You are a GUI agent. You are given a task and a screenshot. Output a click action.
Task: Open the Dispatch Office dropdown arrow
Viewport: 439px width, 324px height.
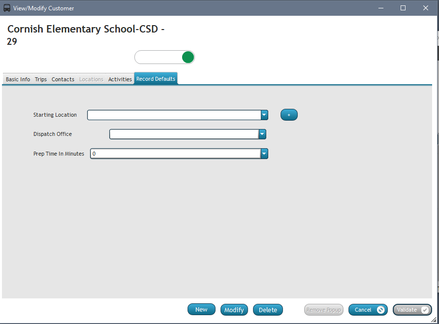click(262, 134)
